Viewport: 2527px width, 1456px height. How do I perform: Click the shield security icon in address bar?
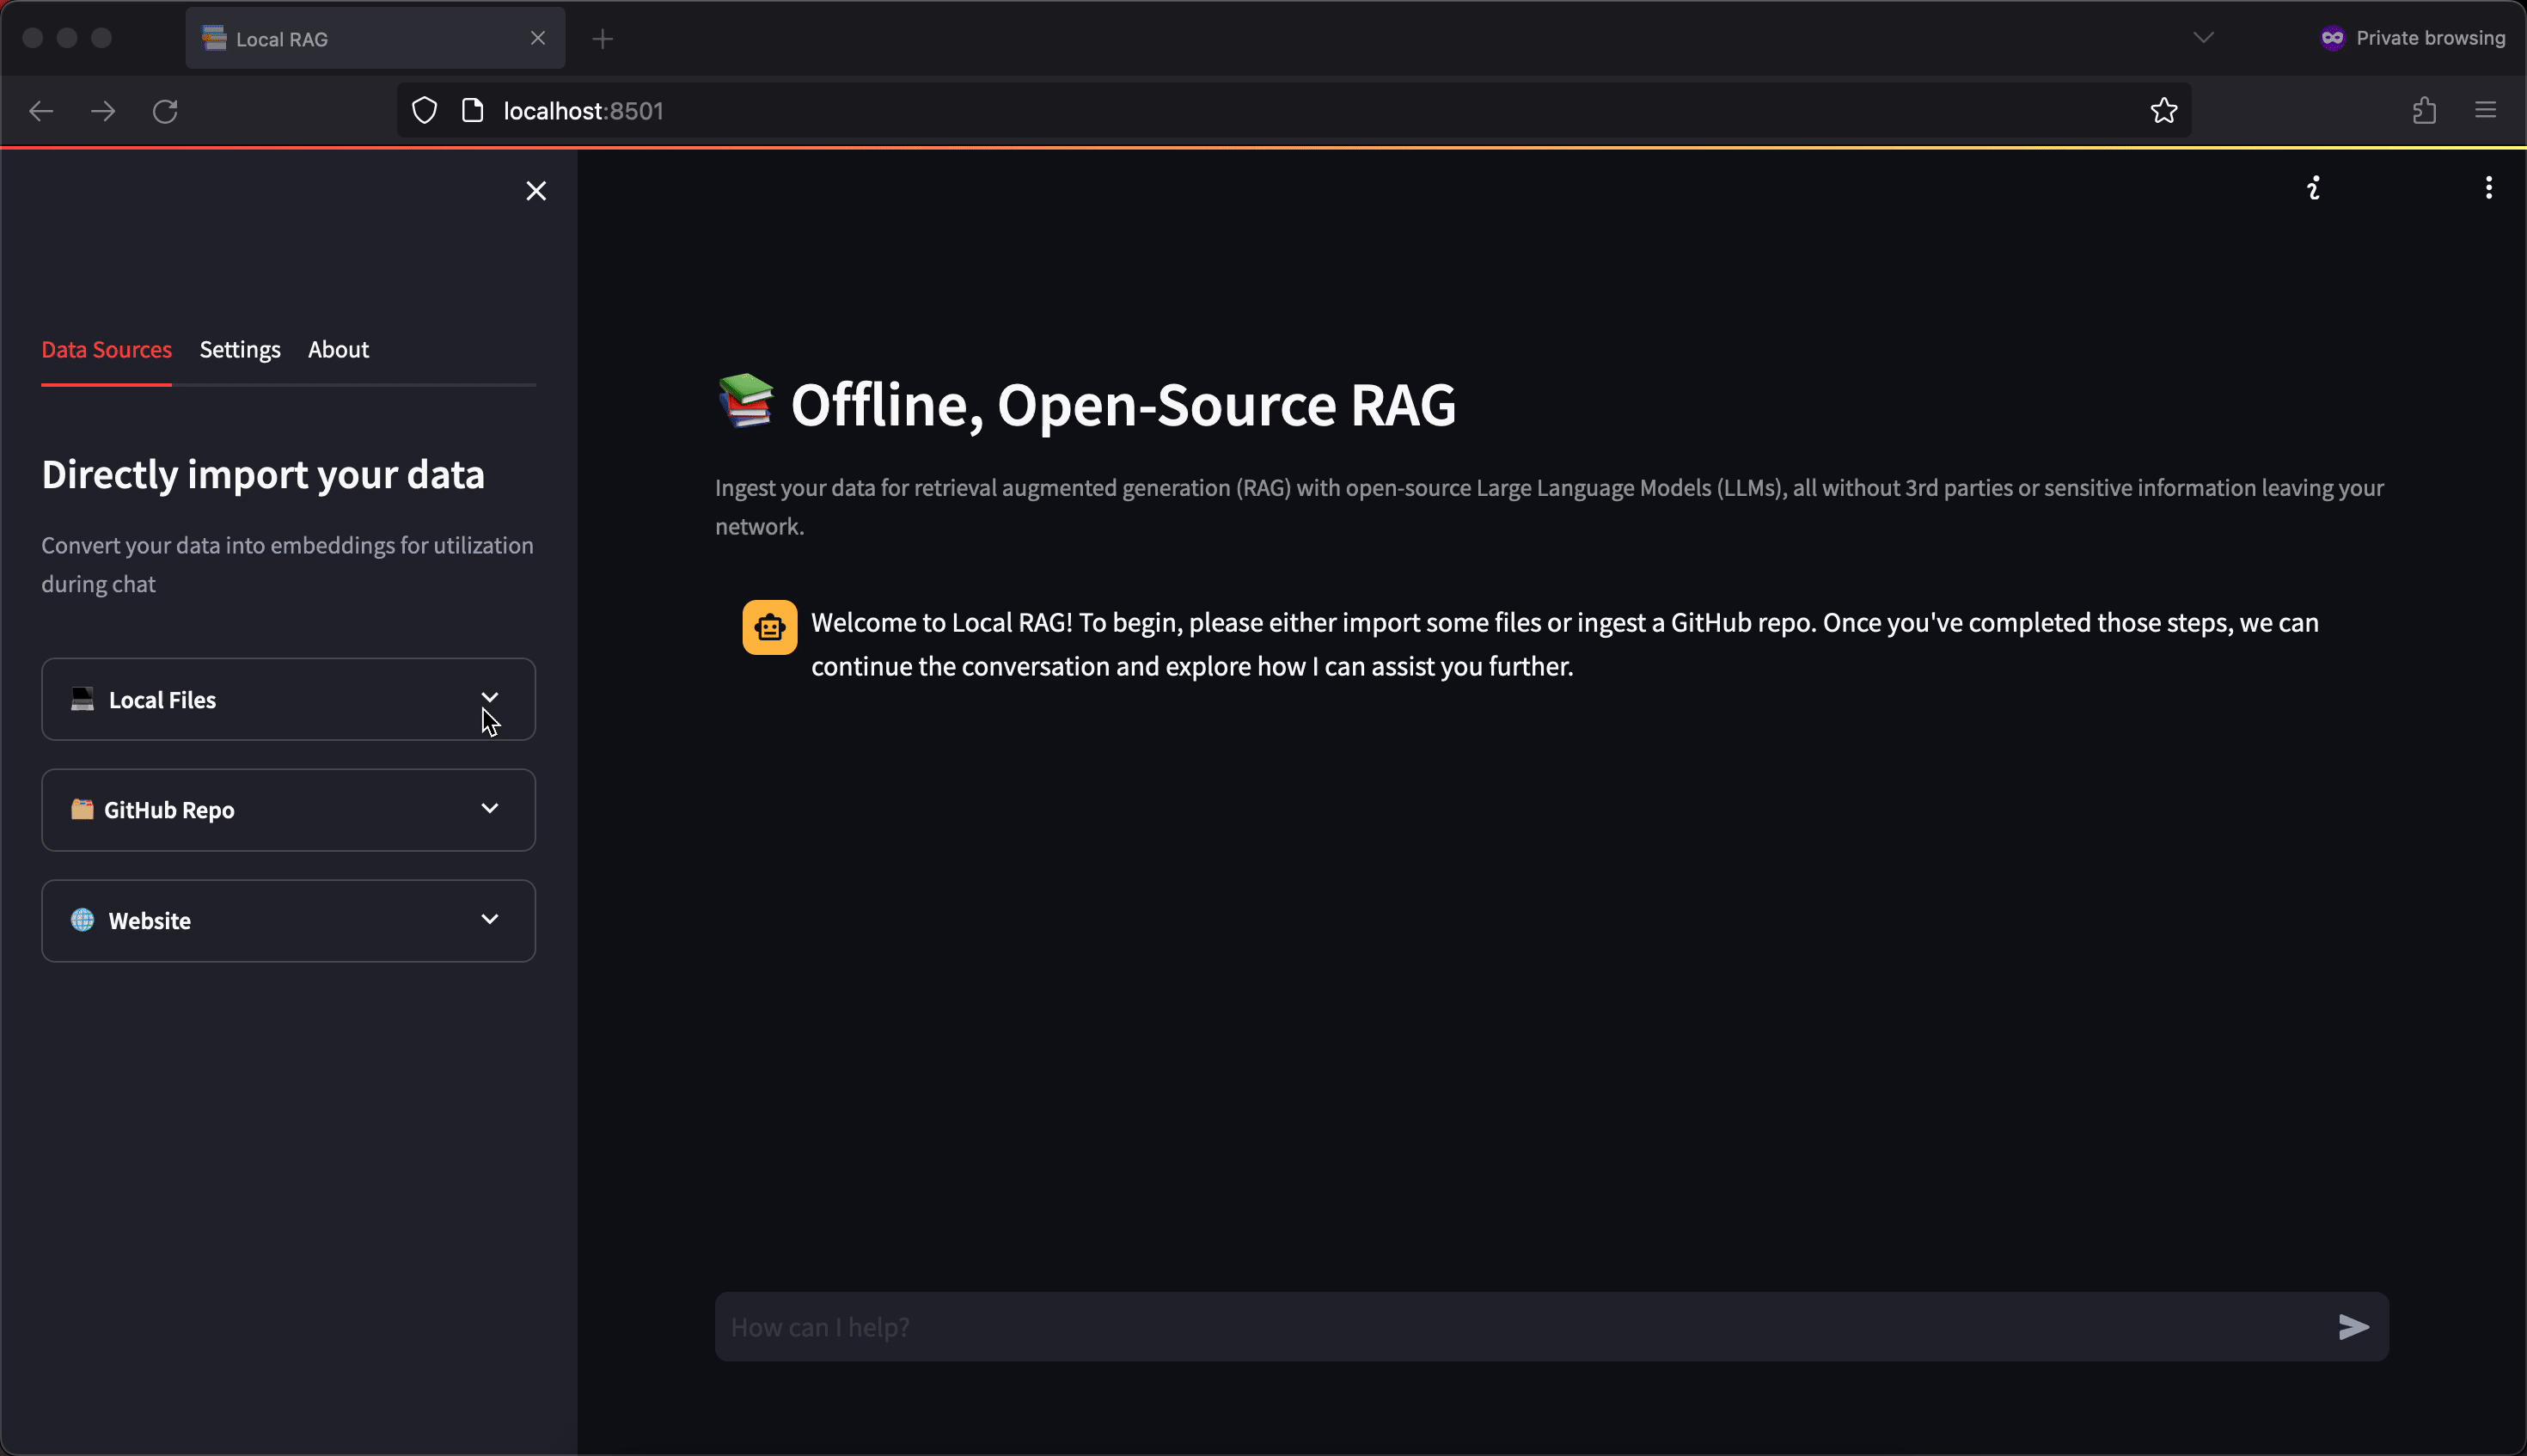pyautogui.click(x=425, y=111)
